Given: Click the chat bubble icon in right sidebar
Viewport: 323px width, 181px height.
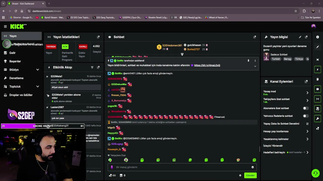Looking at the screenshot, I should [x=317, y=89].
